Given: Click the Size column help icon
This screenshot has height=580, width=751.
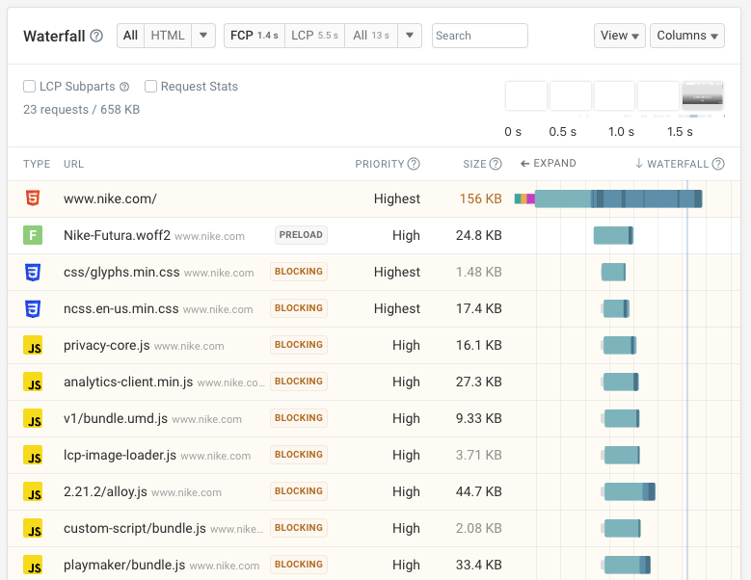Looking at the screenshot, I should (x=496, y=164).
